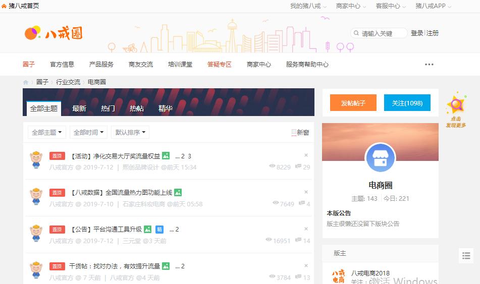Click 行业交流 in the breadcrumb
This screenshot has height=284, width=480.
(68, 82)
